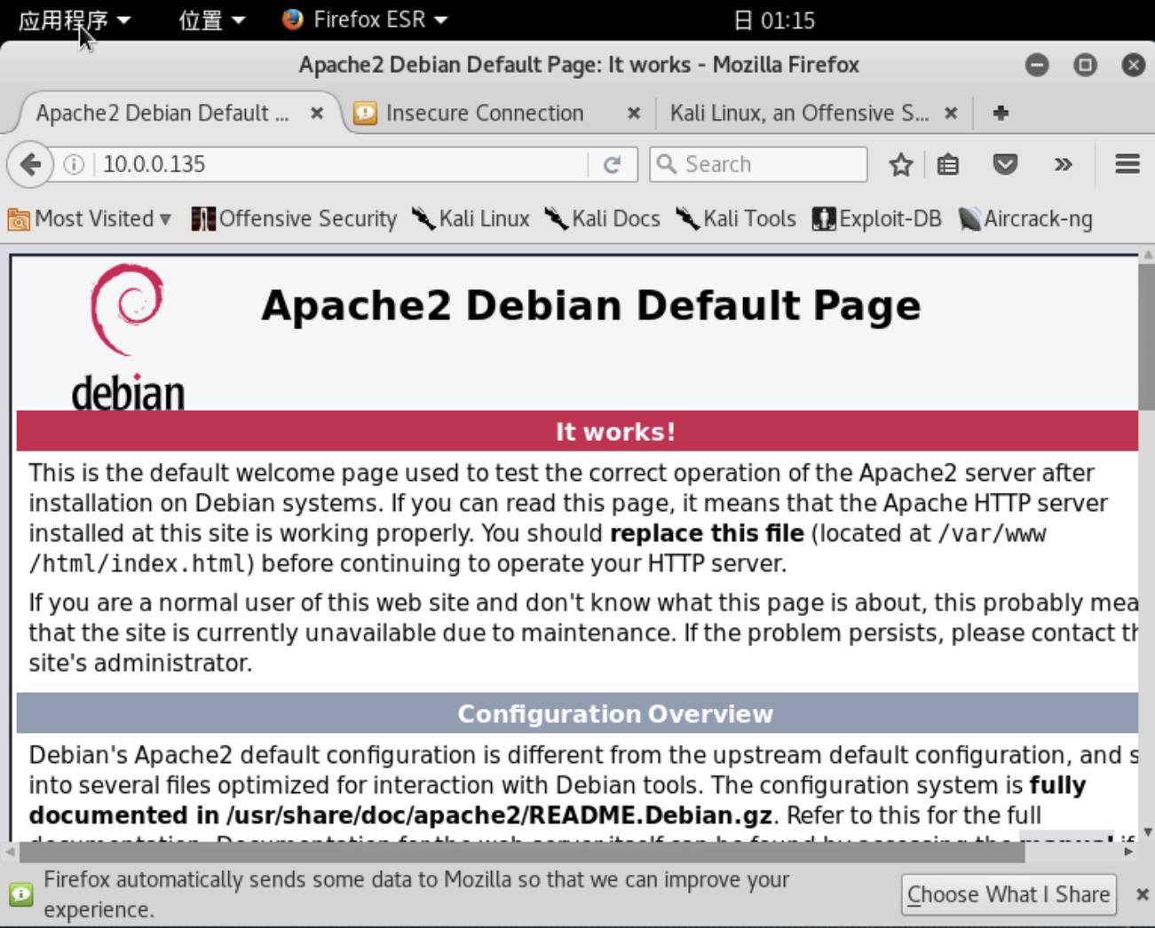This screenshot has width=1155, height=928.
Task: Open the Aircrack-ng bookmark
Action: click(1025, 218)
